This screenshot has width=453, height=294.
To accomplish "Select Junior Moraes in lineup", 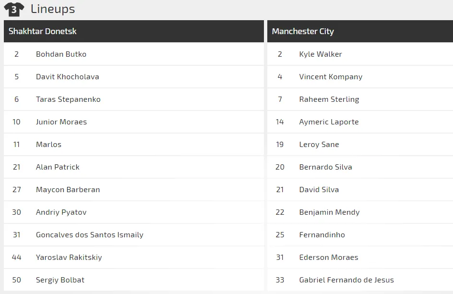I will pos(61,122).
